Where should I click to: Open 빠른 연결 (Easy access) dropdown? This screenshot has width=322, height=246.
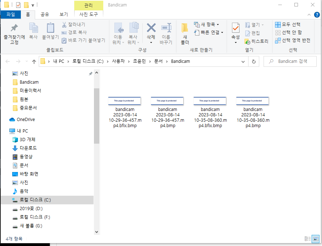click(209, 32)
